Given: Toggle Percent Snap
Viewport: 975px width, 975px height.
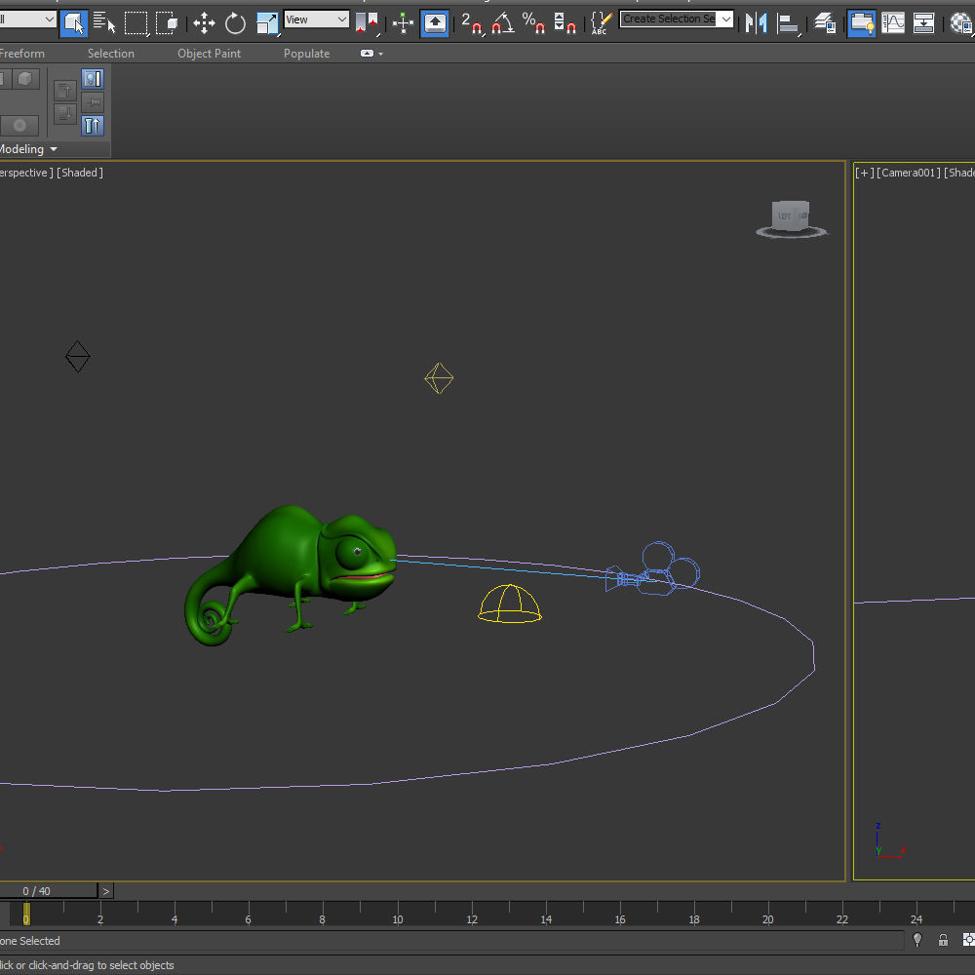Looking at the screenshot, I should pyautogui.click(x=533, y=23).
